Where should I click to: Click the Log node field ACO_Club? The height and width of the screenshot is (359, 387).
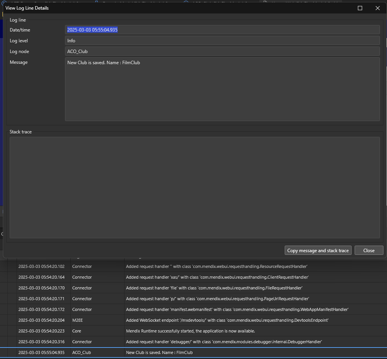click(222, 51)
